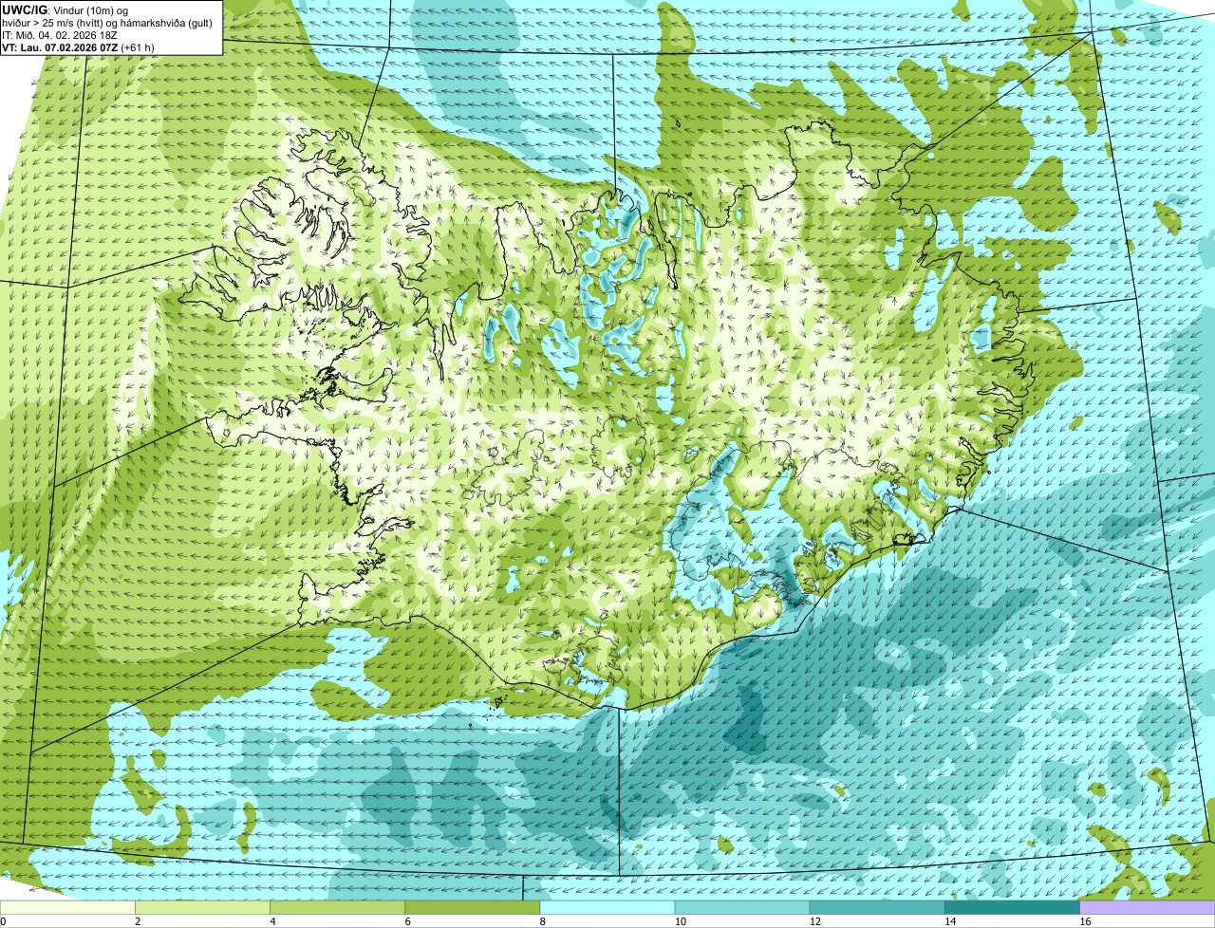Screen dimensions: 1215x928
Task: Click the legend tick label "4"
Action: click(272, 921)
